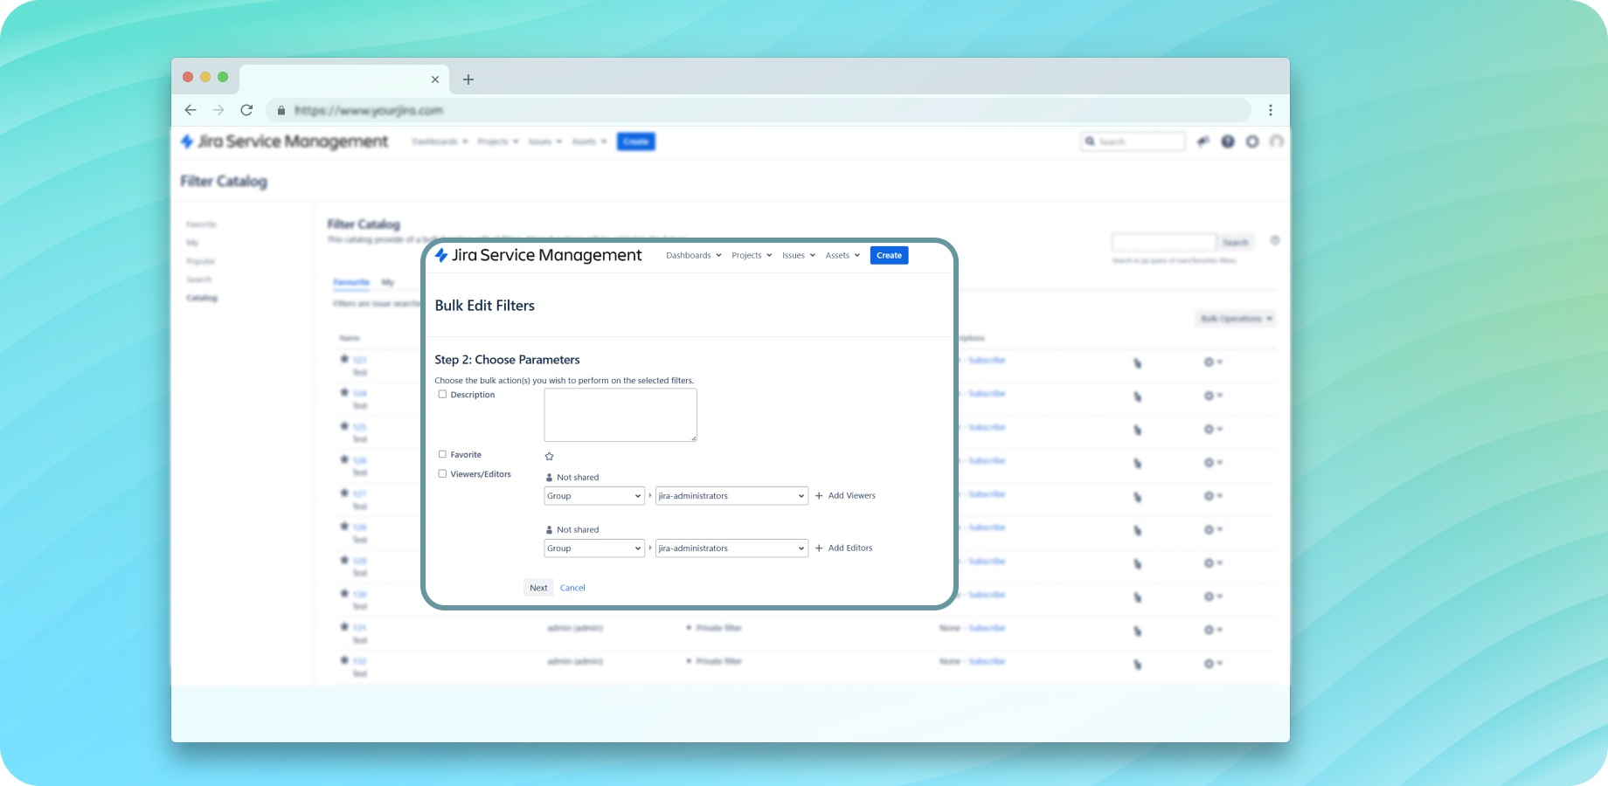Click the padlock icon in the address bar
The height and width of the screenshot is (786, 1608).
(x=281, y=111)
